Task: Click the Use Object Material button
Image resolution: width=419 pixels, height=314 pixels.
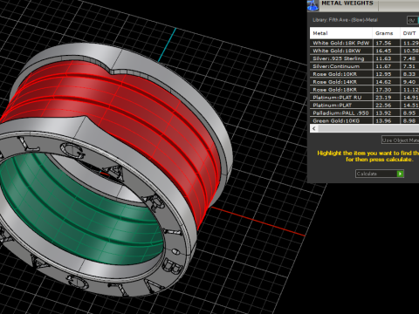Action: click(x=401, y=140)
